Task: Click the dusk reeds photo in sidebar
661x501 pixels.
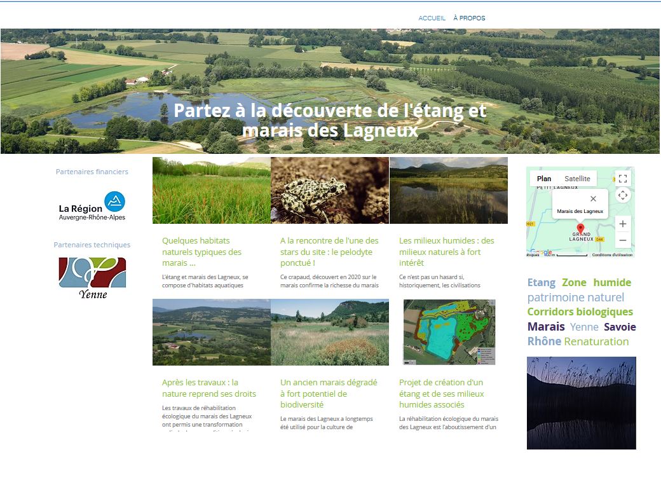Action: pyautogui.click(x=581, y=402)
